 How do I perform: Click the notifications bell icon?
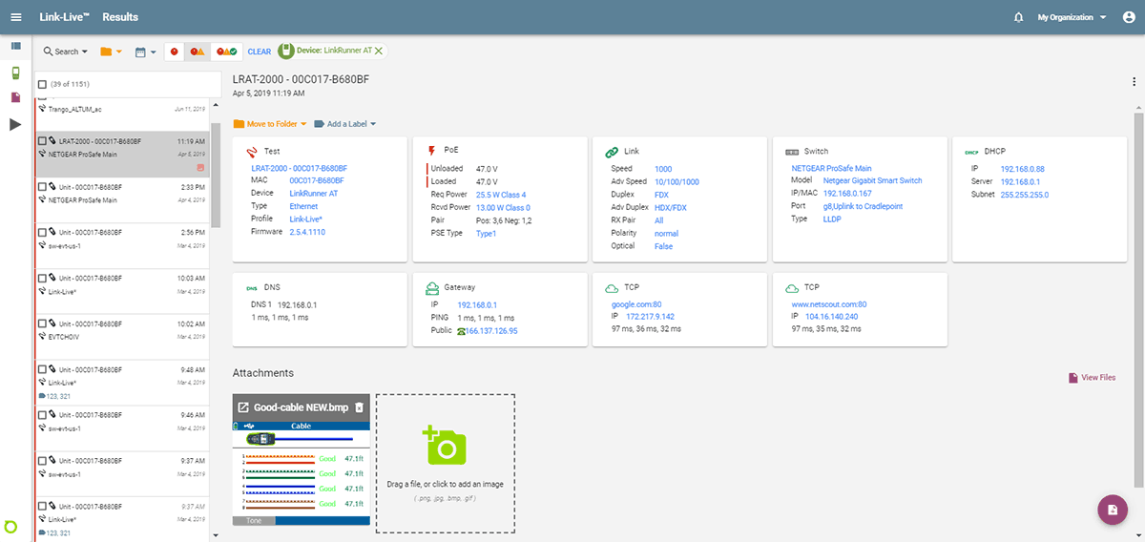(1018, 17)
